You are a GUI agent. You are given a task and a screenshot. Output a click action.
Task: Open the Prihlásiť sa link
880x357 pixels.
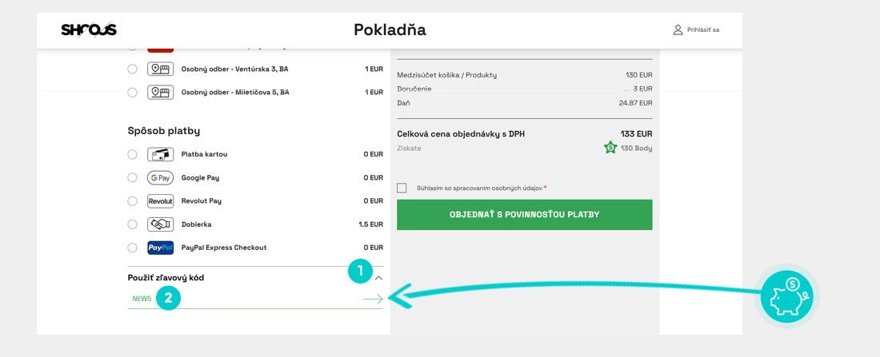click(702, 30)
